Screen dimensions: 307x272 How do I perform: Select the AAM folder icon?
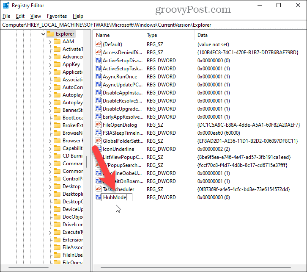57,42
